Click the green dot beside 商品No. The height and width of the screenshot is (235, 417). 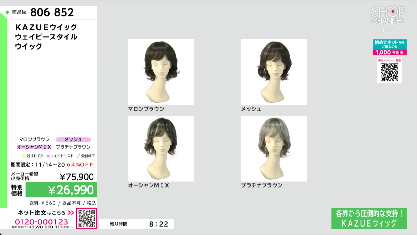[7, 12]
